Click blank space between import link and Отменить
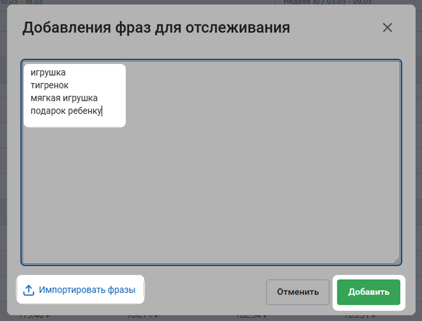Screen dimensions: 422x321 (204, 291)
